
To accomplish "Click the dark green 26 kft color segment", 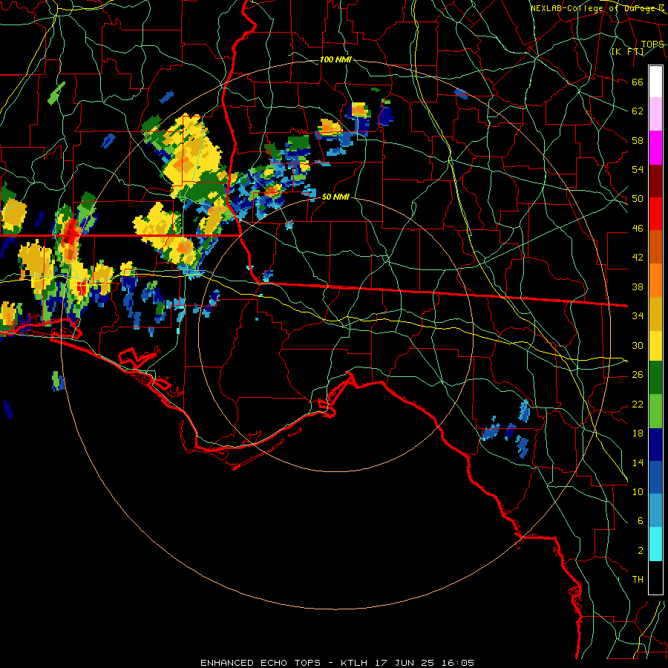I will [655, 378].
